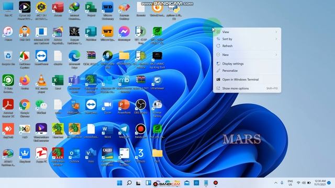Viewport: 335px width, 188px height.
Task: Launch Internet Download Manager shortcut
Action: [74, 10]
